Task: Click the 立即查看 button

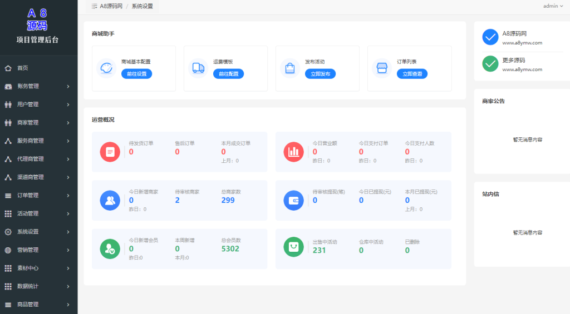Action: pos(412,74)
